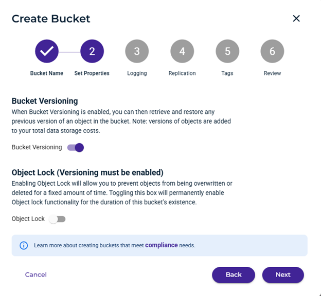Select step 2 circle in wizard
321x296 pixels.
click(x=92, y=51)
